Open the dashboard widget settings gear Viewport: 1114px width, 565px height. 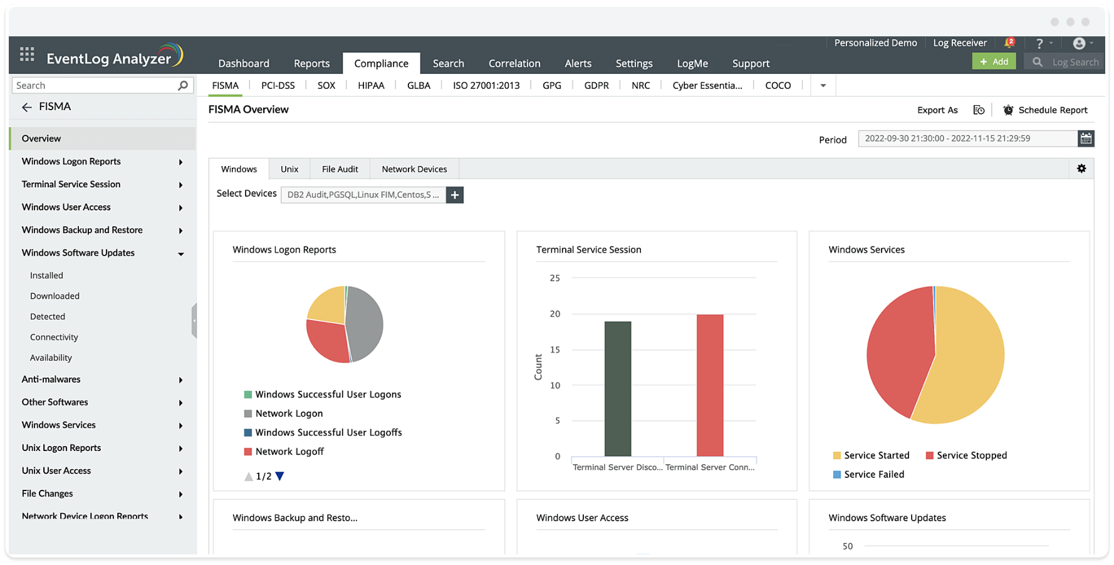pyautogui.click(x=1081, y=168)
